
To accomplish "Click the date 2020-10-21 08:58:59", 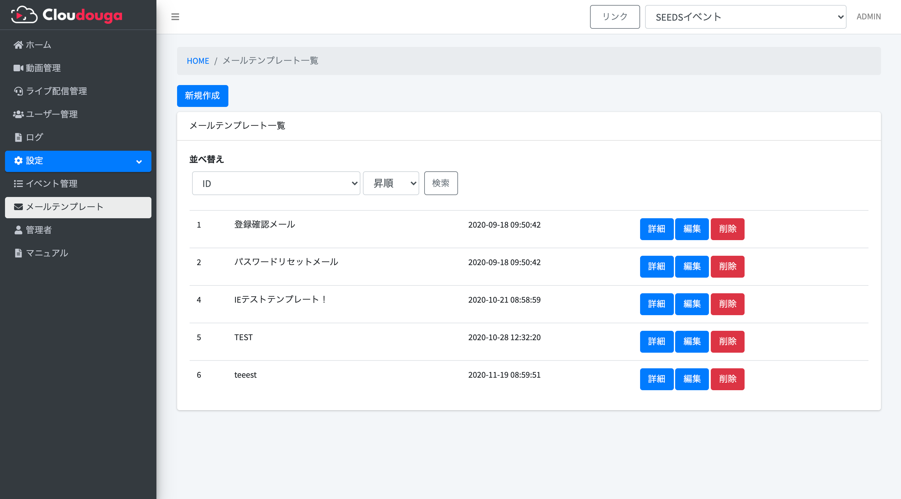I will 504,300.
